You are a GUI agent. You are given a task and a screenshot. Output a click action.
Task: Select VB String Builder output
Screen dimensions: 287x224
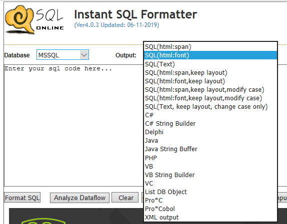pyautogui.click(x=210, y=175)
